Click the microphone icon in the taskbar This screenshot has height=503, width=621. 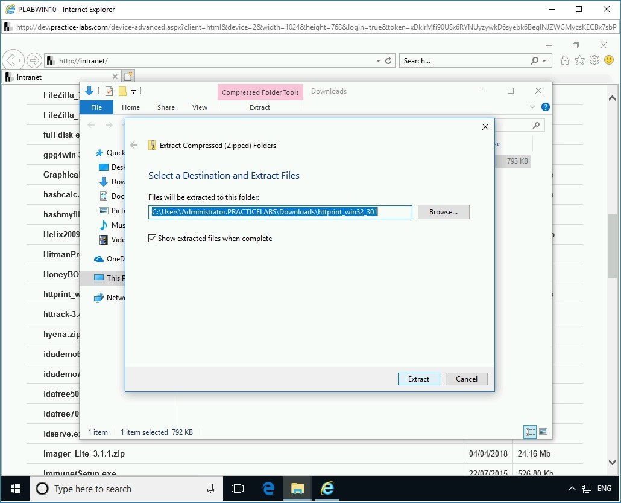(209, 489)
